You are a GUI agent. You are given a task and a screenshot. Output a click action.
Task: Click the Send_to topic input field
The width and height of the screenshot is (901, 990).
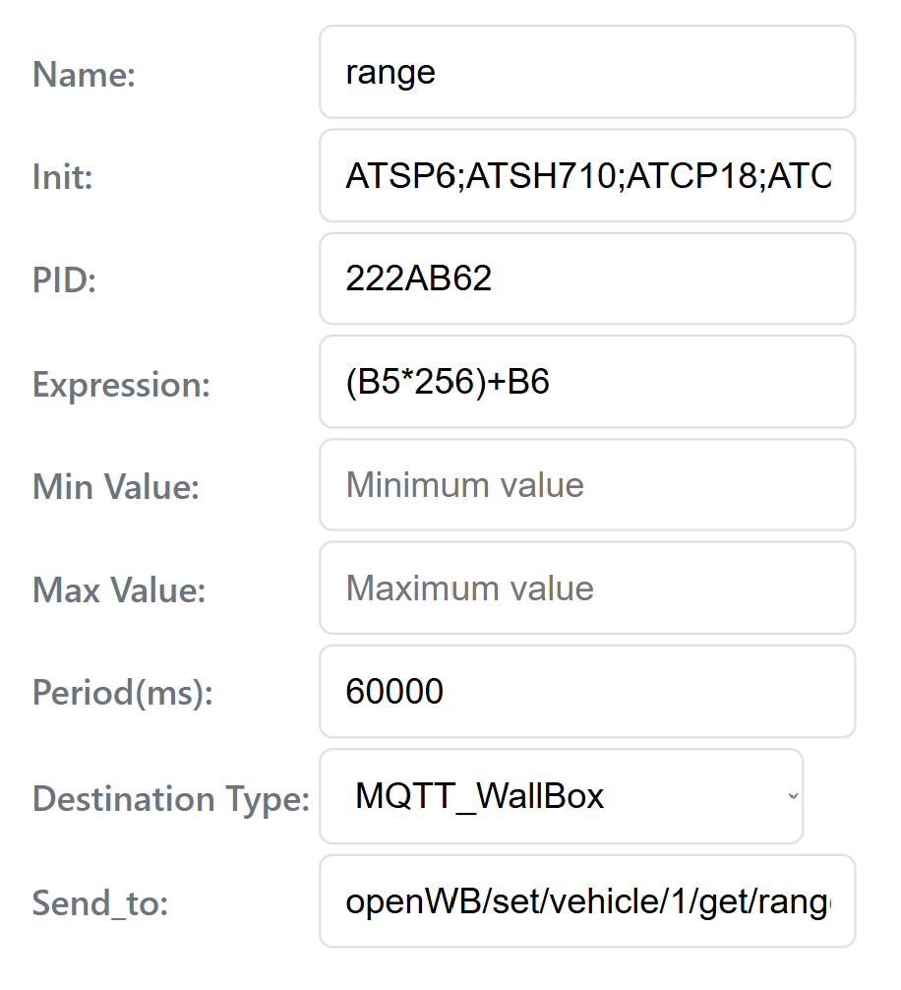point(587,901)
